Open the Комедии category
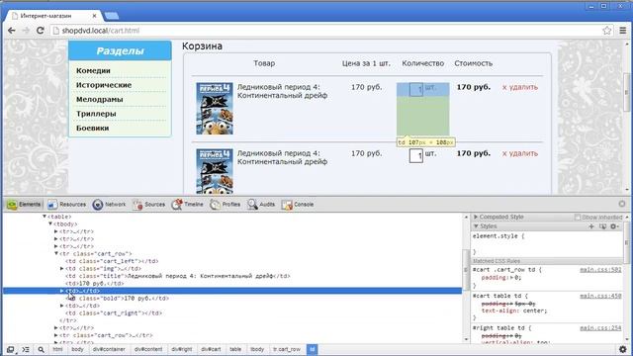Screen dimensions: 633x356 (x=93, y=70)
